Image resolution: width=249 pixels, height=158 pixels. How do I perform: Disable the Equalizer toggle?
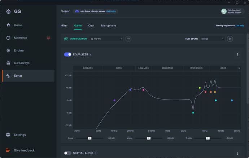67,54
